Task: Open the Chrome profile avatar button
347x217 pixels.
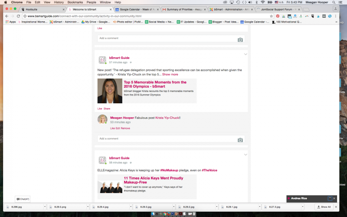Action: point(335,9)
